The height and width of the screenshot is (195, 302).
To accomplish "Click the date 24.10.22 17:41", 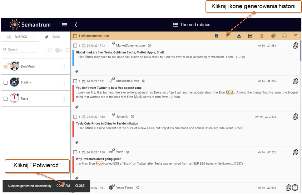I will tap(96, 81).
